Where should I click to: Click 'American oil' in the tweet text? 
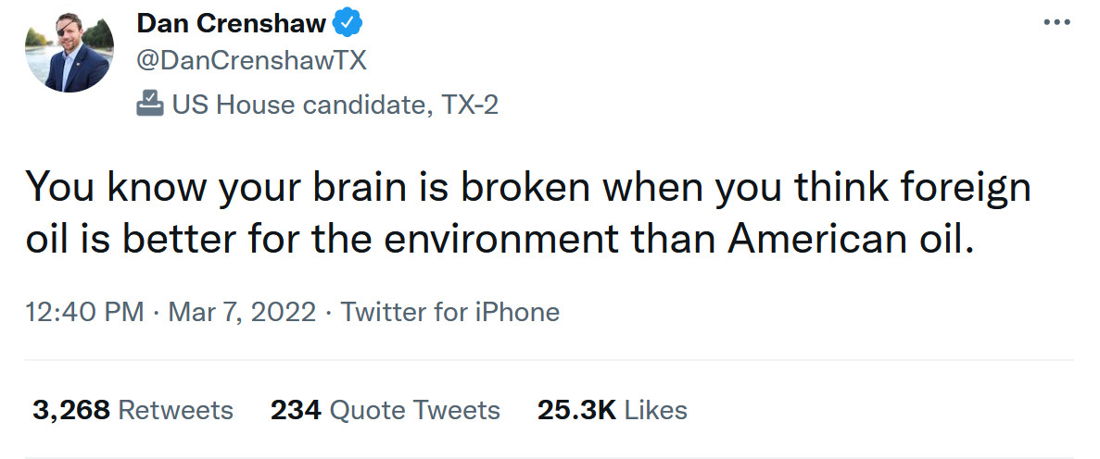coord(849,240)
